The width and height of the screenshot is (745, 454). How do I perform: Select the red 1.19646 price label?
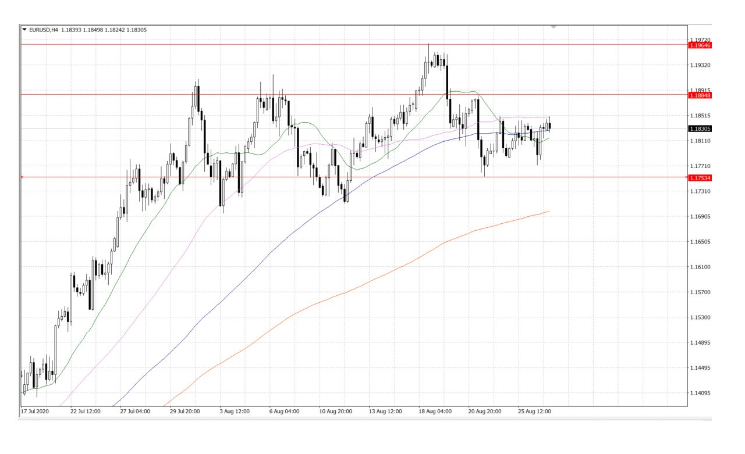click(x=700, y=45)
